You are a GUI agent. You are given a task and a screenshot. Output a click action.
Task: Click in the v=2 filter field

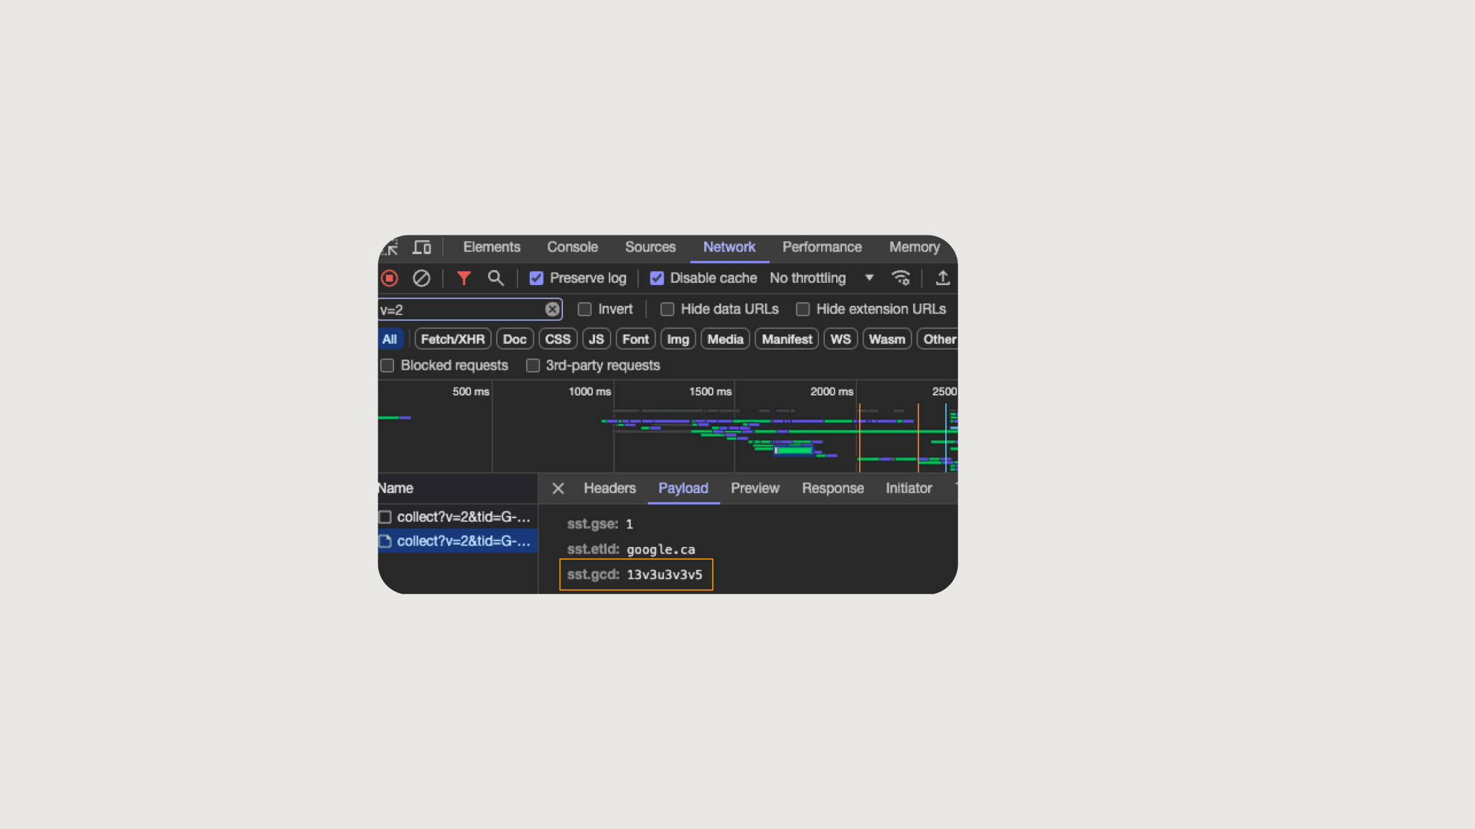[x=459, y=310]
